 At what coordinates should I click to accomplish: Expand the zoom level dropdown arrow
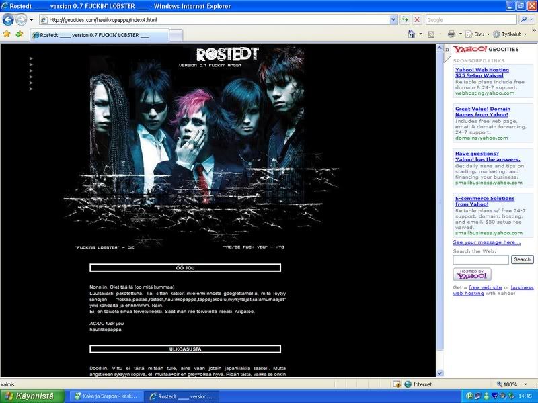[x=525, y=384]
